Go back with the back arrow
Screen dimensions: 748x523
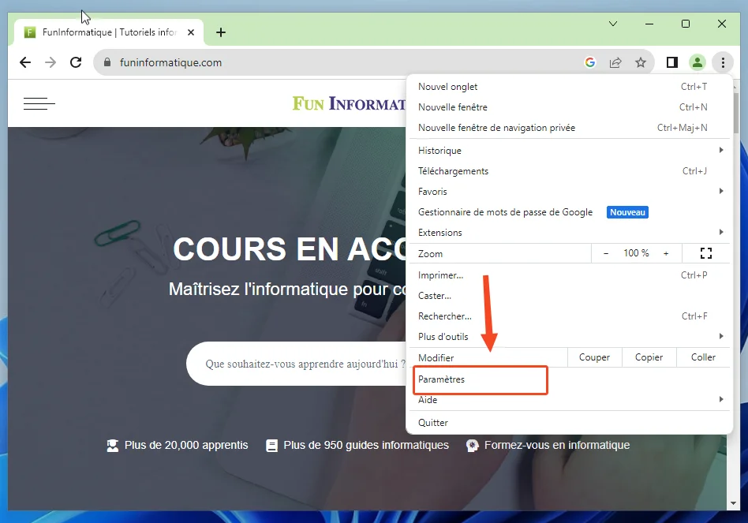coord(25,62)
